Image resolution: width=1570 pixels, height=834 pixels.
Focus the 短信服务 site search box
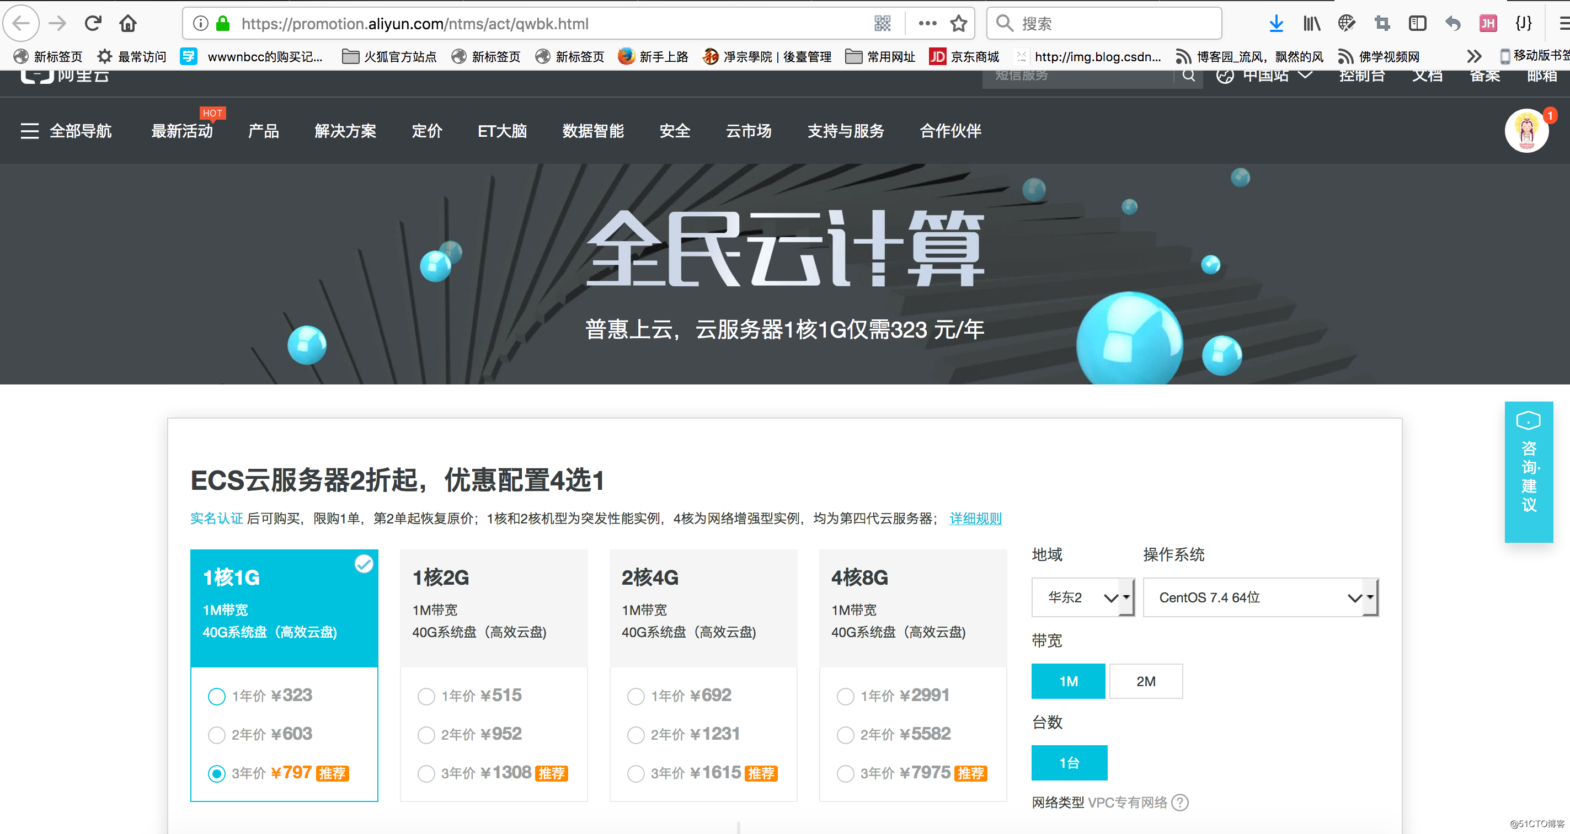[x=1077, y=77]
